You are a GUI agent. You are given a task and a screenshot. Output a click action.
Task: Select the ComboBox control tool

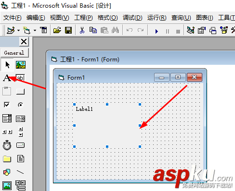point(7,119)
